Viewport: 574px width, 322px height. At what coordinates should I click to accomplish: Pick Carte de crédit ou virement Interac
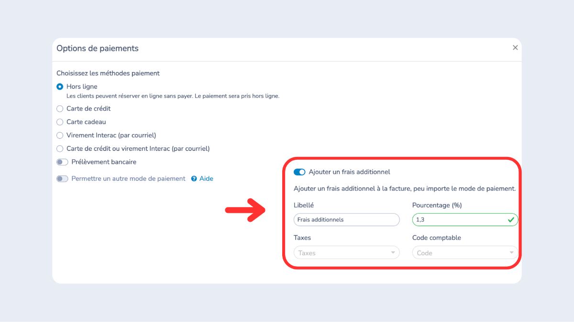pos(60,149)
